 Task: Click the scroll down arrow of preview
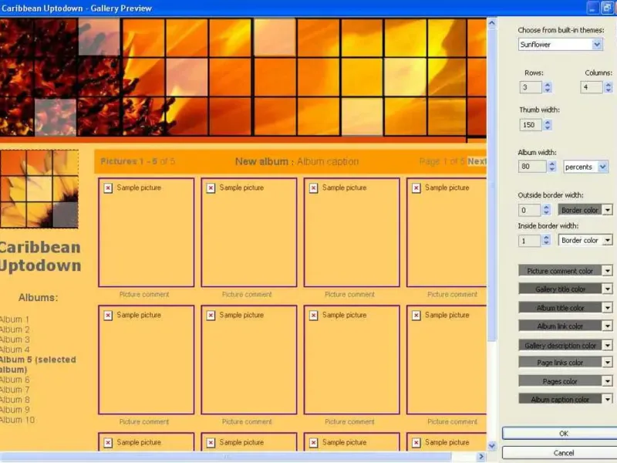pyautogui.click(x=492, y=446)
